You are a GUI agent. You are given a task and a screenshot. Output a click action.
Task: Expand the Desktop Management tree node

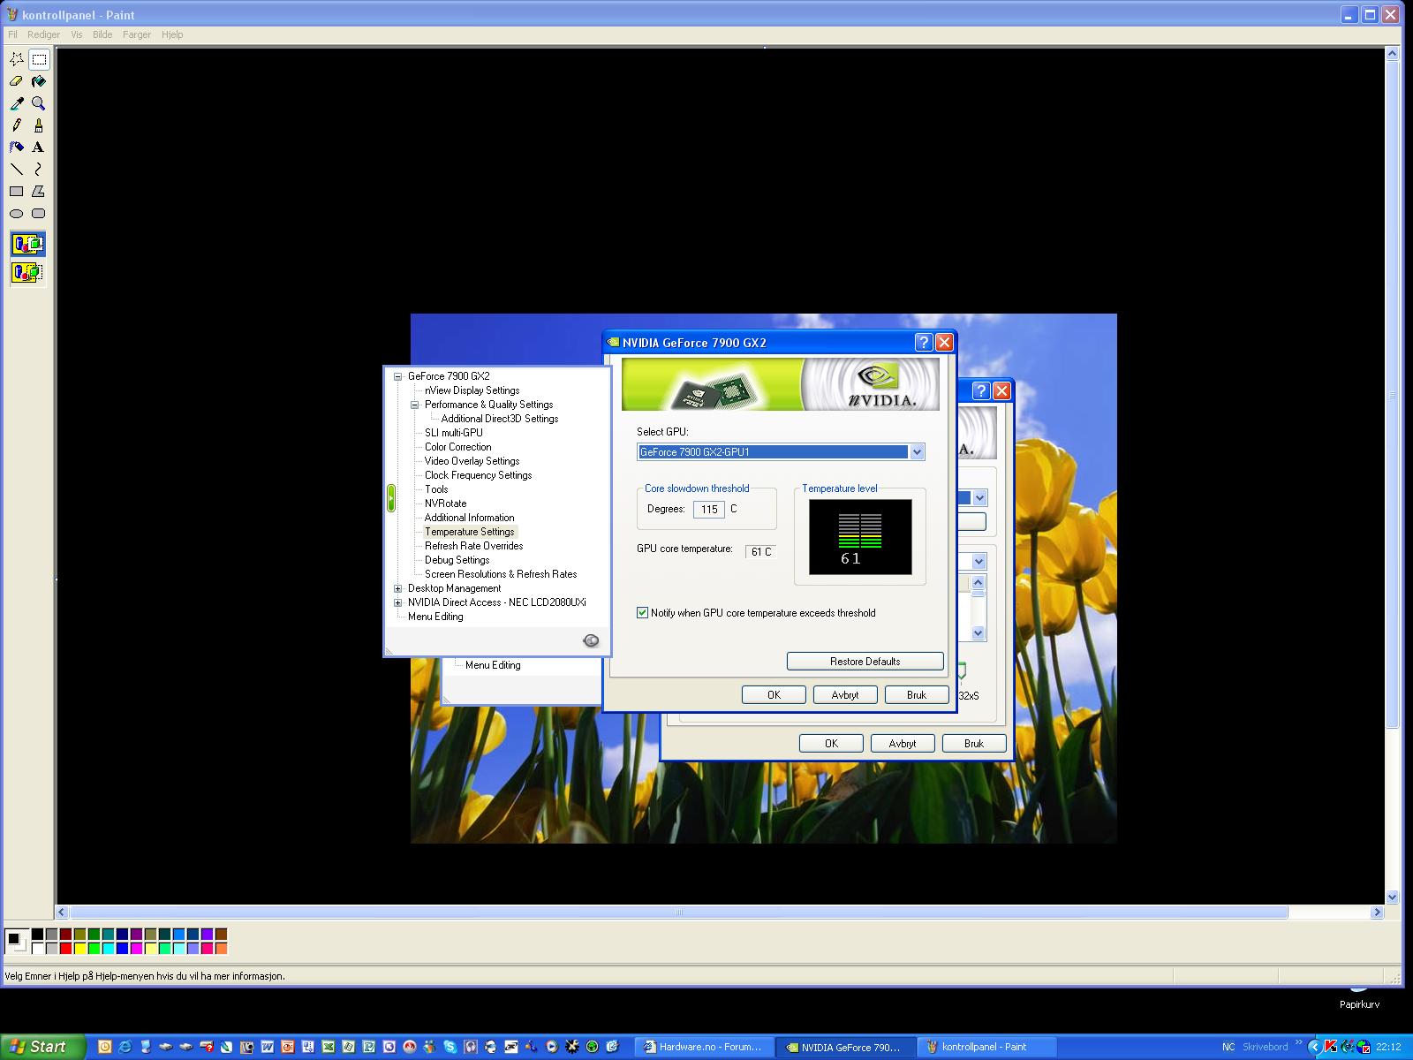tap(397, 588)
